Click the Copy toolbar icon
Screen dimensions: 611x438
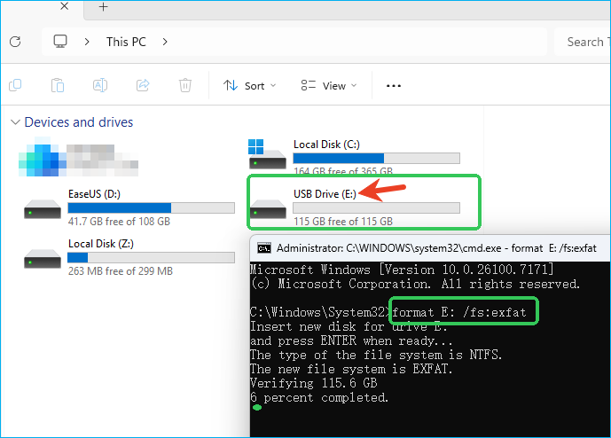15,85
